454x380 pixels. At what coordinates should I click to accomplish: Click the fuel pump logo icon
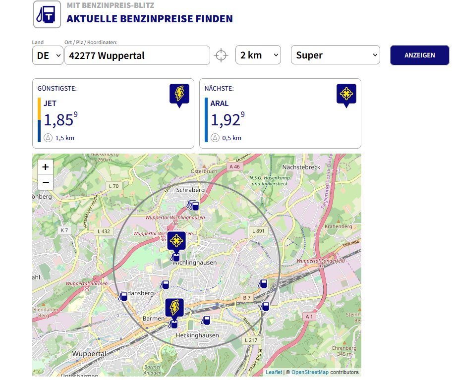47,14
